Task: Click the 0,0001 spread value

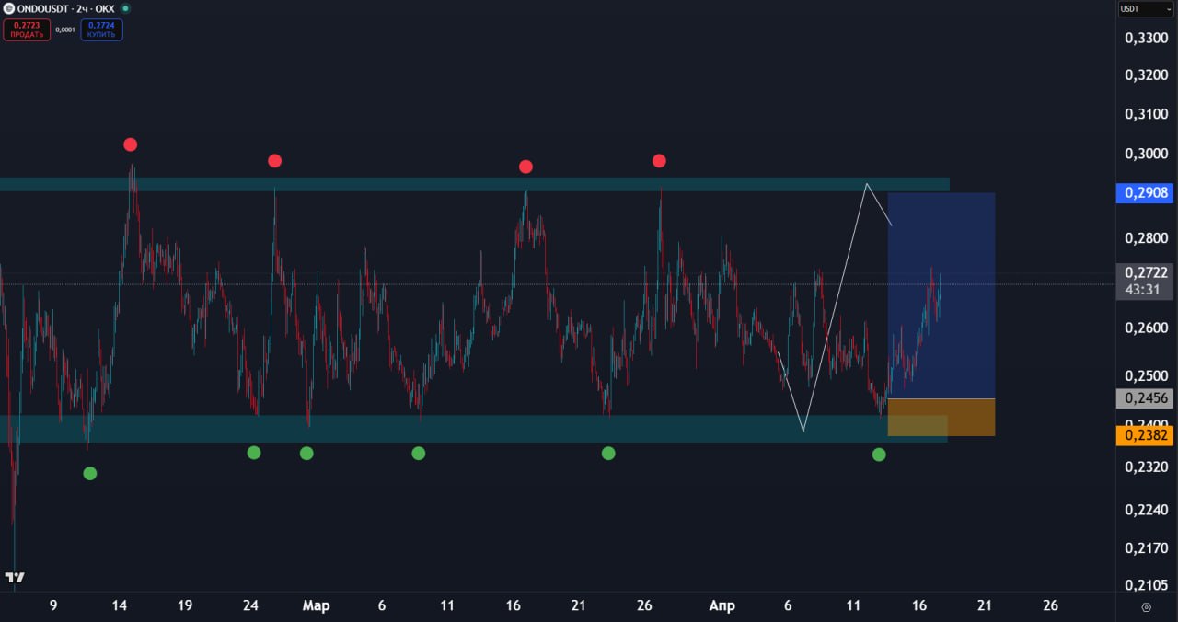Action: click(x=65, y=29)
